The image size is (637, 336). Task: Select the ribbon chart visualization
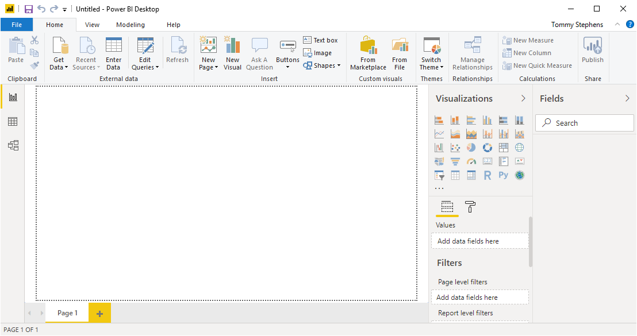tap(519, 134)
